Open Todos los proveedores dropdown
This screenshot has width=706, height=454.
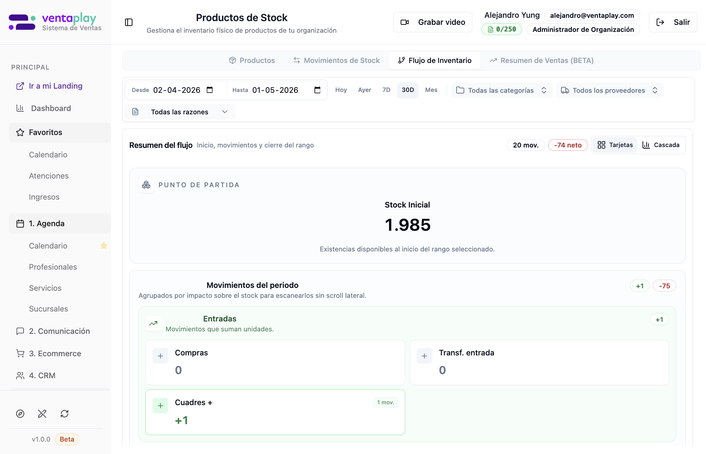[x=609, y=90]
